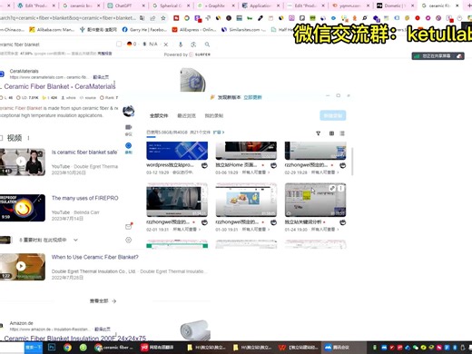Close the ChatGPT tab
Screen dimensions: 472x354
(143, 5)
